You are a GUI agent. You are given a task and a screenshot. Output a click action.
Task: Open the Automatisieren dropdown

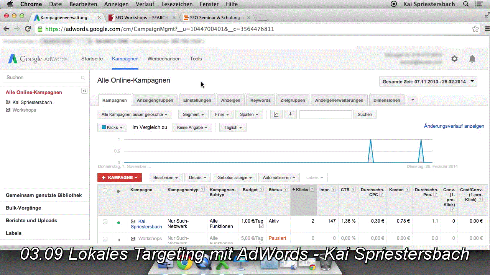[279, 177]
